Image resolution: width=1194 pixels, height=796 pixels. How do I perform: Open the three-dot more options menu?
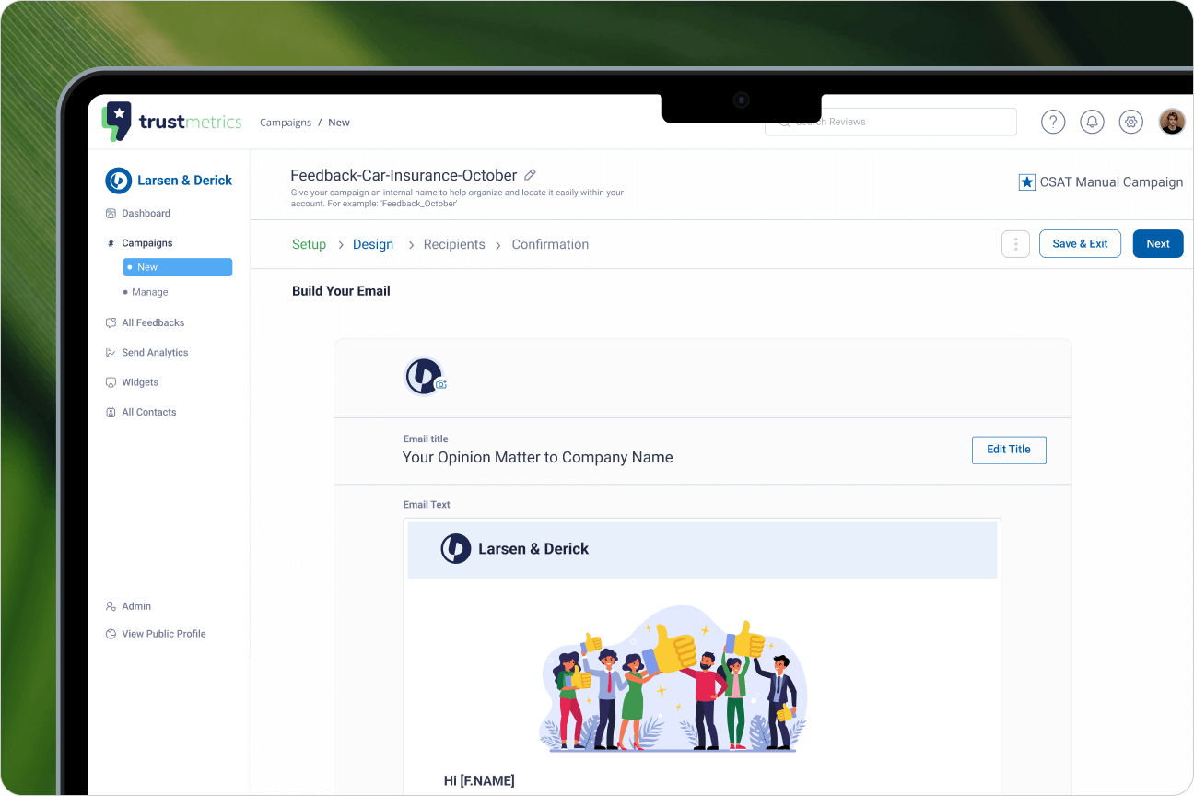click(x=1015, y=244)
